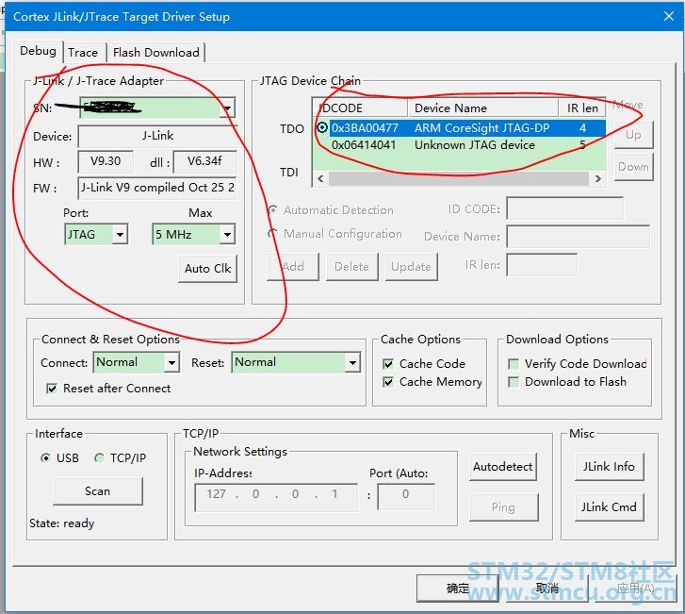Toggle Reset after Connect checkbox
The image size is (685, 614).
click(x=52, y=389)
